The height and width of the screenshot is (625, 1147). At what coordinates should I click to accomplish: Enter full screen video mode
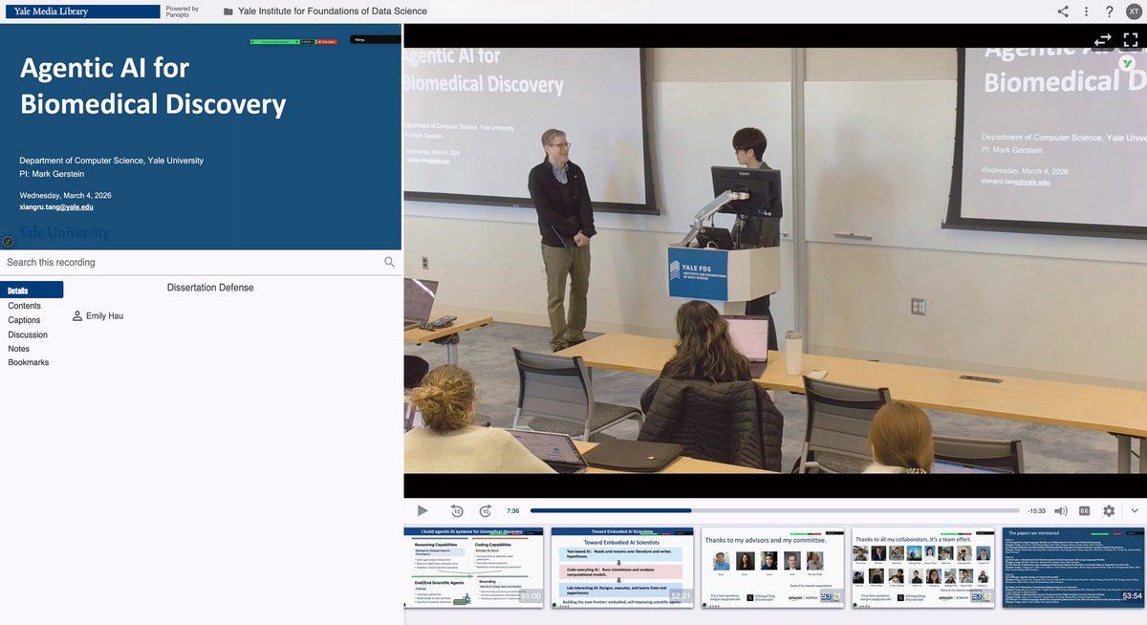1131,39
